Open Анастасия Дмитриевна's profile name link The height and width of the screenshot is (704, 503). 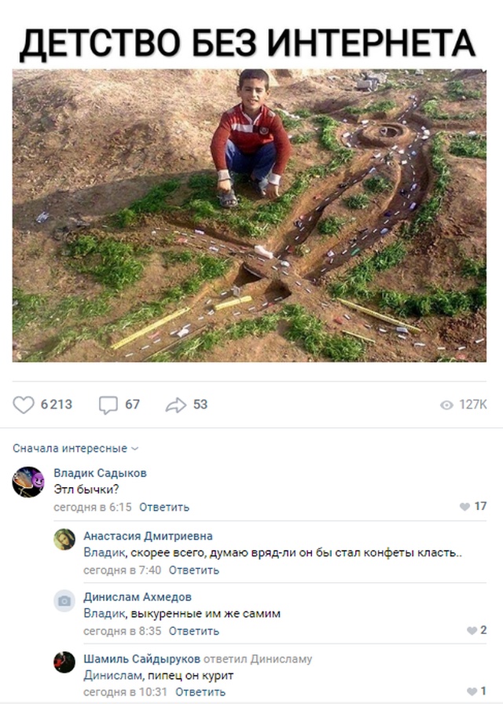click(x=148, y=536)
